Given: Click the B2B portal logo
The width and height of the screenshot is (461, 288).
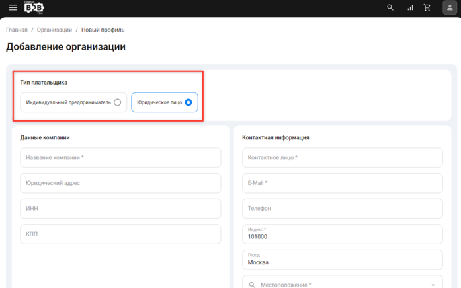Looking at the screenshot, I should tap(34, 7).
